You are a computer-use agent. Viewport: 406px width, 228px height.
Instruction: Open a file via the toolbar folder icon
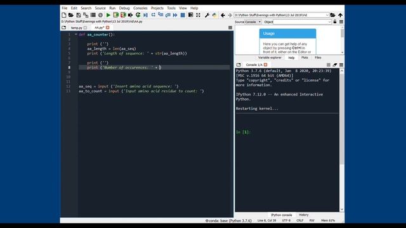tap(70, 15)
